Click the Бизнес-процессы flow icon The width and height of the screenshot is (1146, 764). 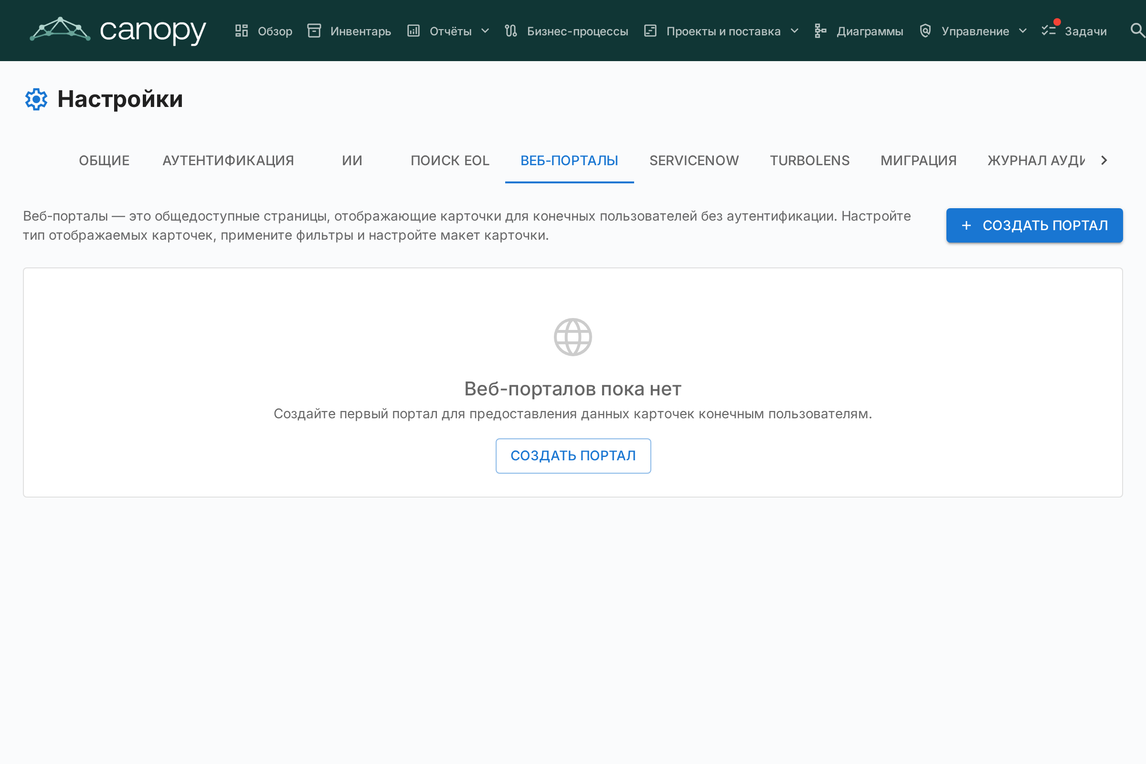(510, 31)
